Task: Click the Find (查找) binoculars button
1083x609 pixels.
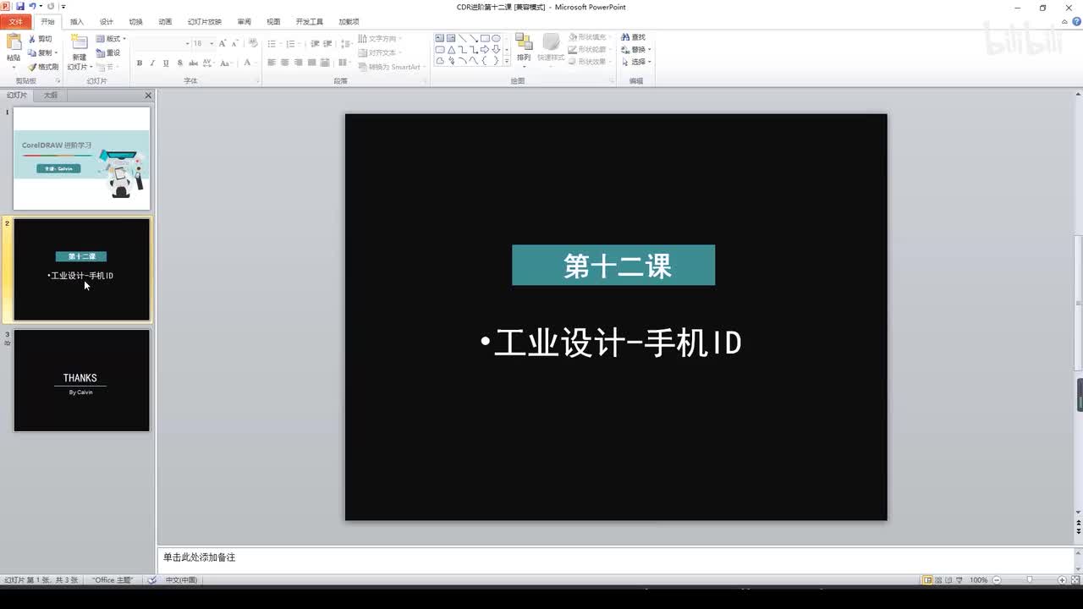Action: tap(633, 37)
